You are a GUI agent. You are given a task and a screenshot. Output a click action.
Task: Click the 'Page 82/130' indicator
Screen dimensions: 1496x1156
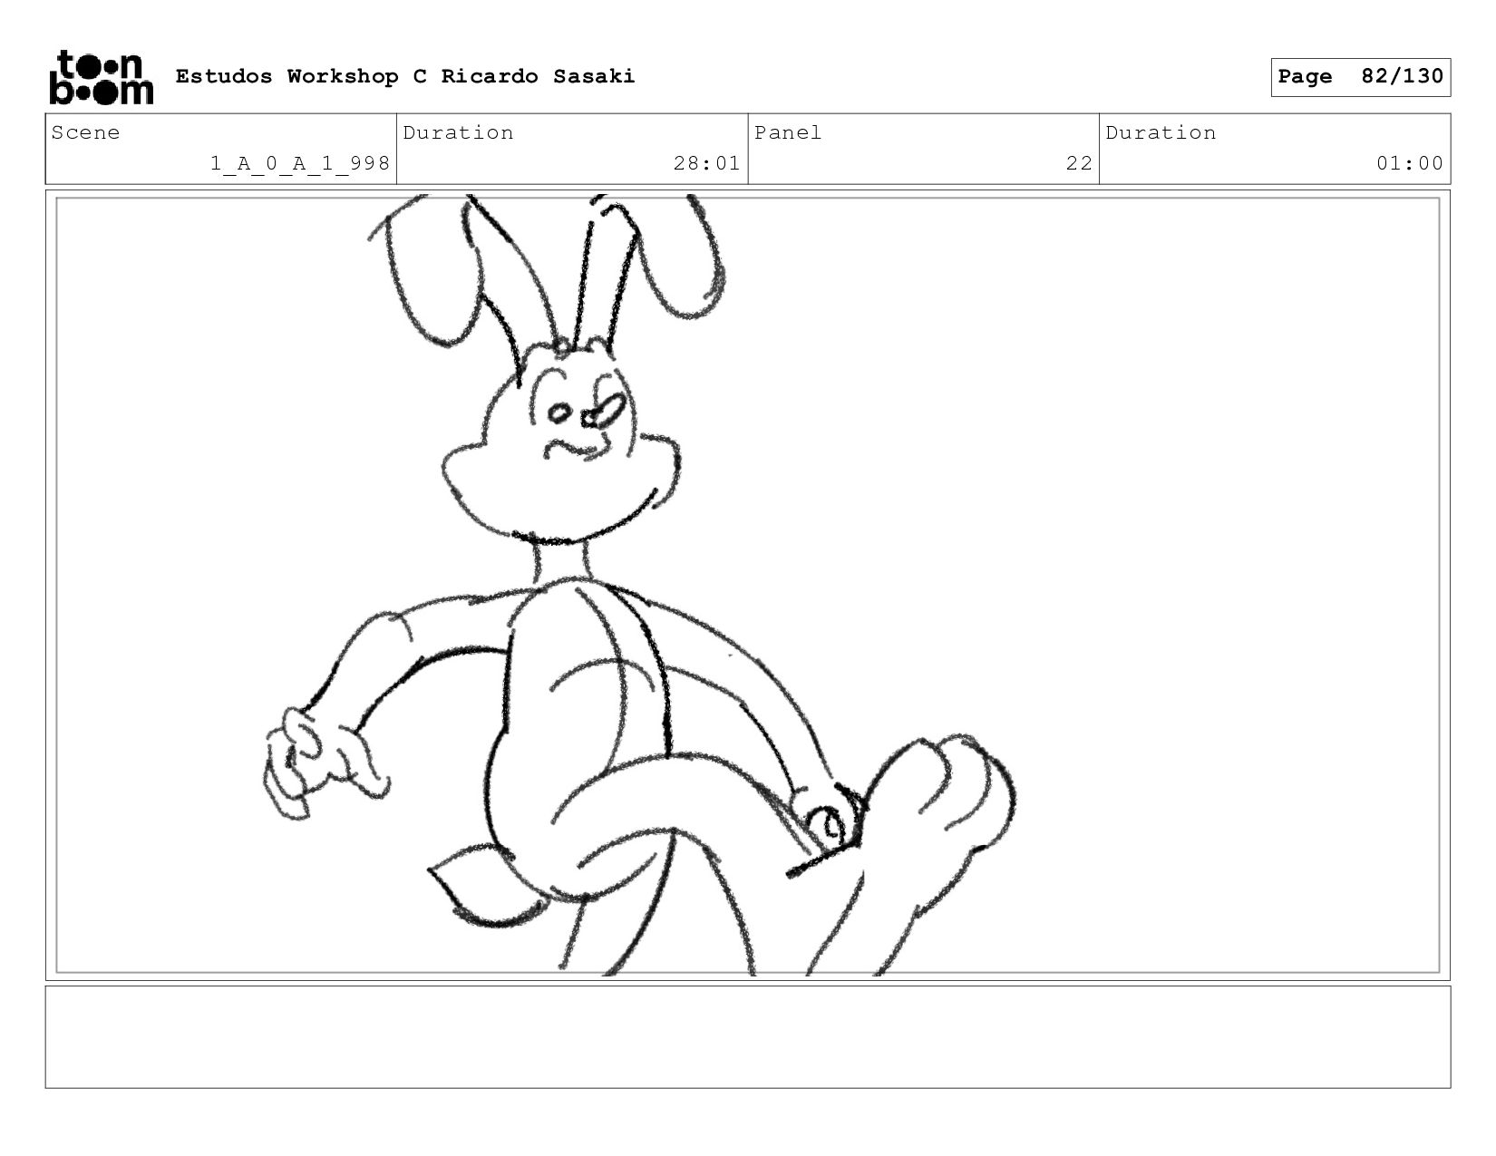tap(1360, 77)
